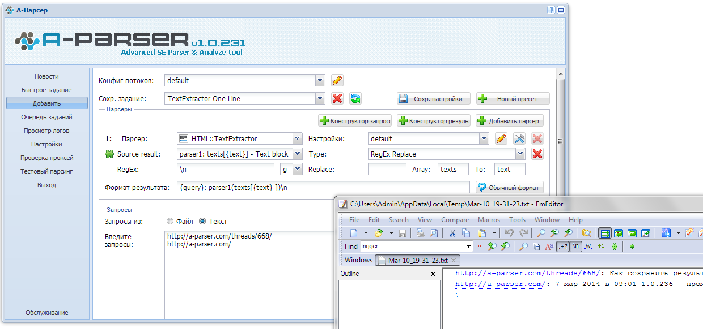This screenshot has height=329, width=703.
Task: Open the parser Настройки default dropdown
Action: point(484,138)
